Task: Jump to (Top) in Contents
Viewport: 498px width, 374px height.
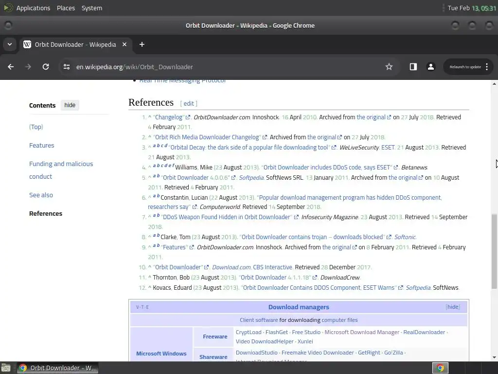Action: point(36,127)
